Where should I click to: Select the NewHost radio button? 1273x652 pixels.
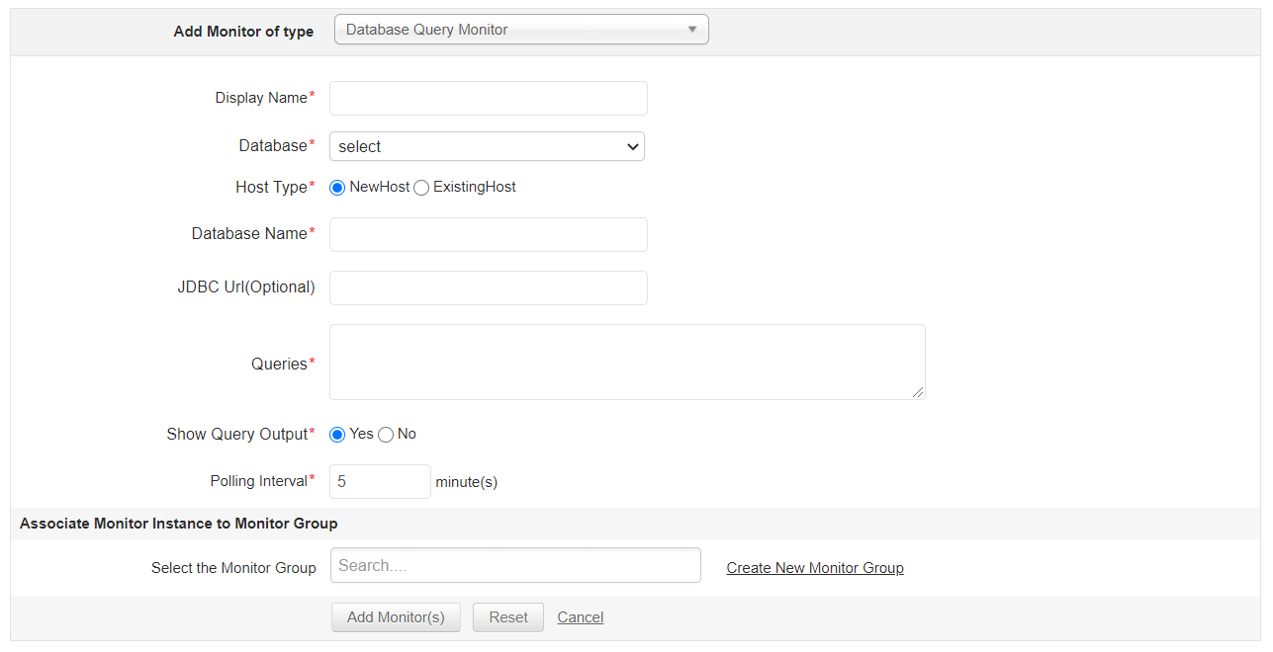(x=338, y=188)
